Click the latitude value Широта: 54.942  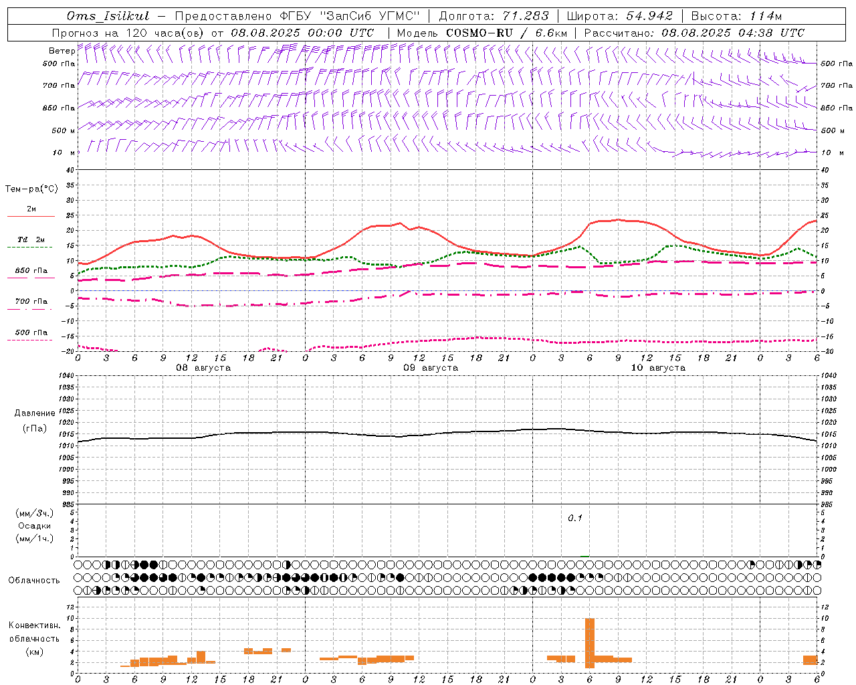(x=620, y=16)
